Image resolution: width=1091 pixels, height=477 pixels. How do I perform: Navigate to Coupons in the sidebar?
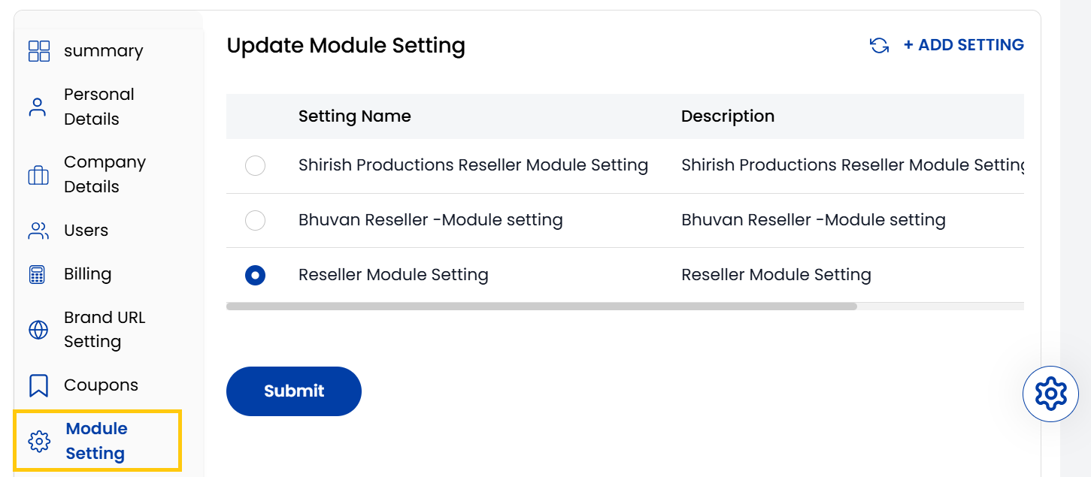[x=100, y=385]
